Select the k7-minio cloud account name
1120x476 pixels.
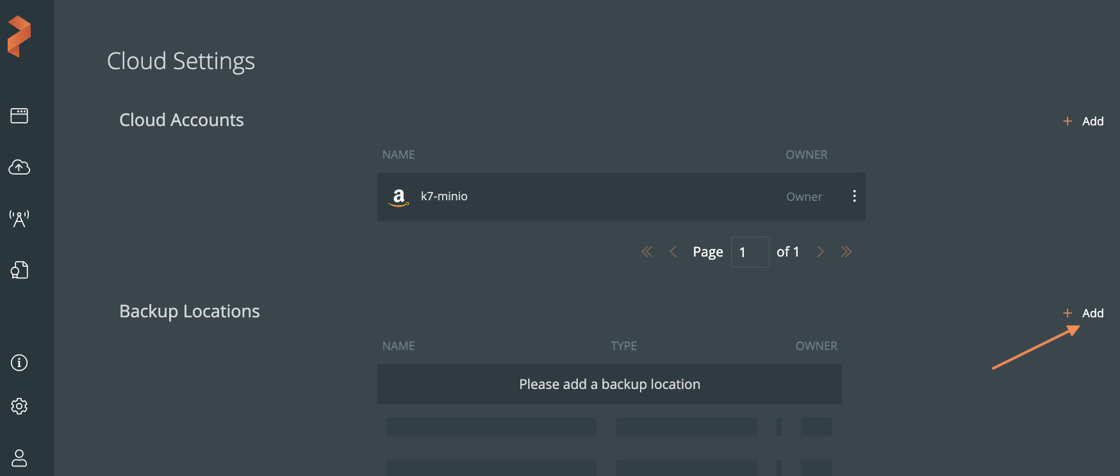[x=444, y=196]
